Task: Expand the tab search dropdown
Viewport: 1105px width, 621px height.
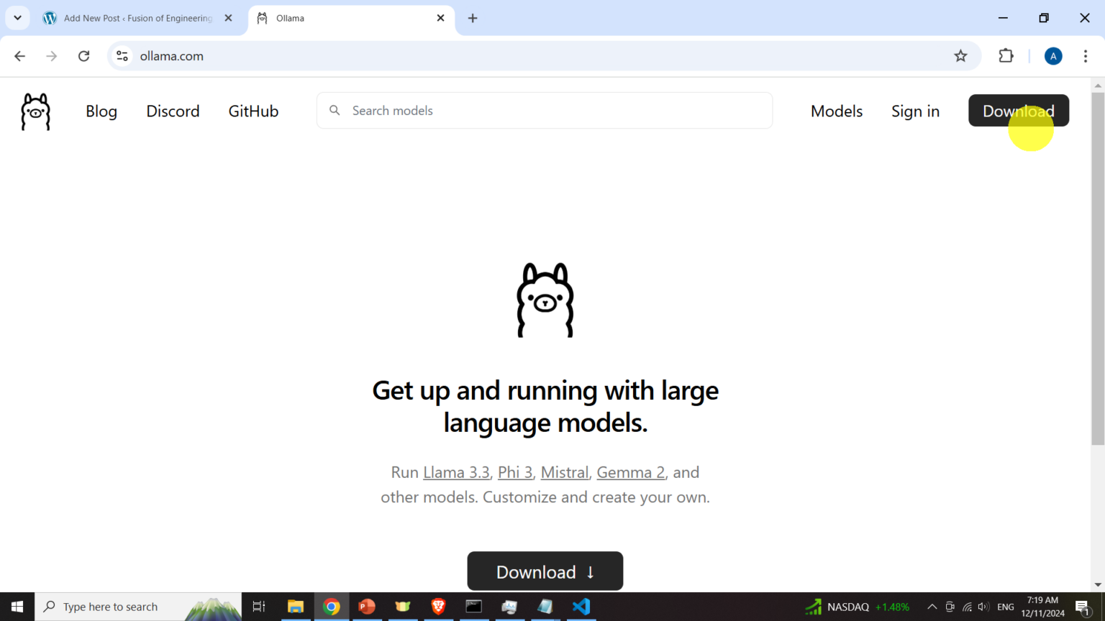Action: pos(17,18)
